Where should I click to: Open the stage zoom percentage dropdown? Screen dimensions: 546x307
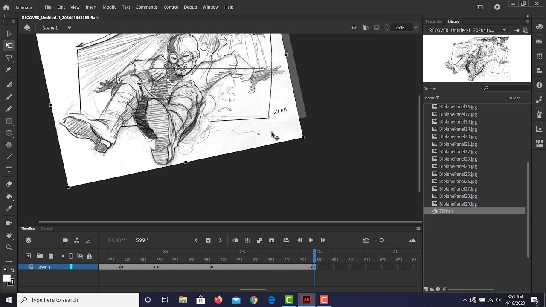416,27
